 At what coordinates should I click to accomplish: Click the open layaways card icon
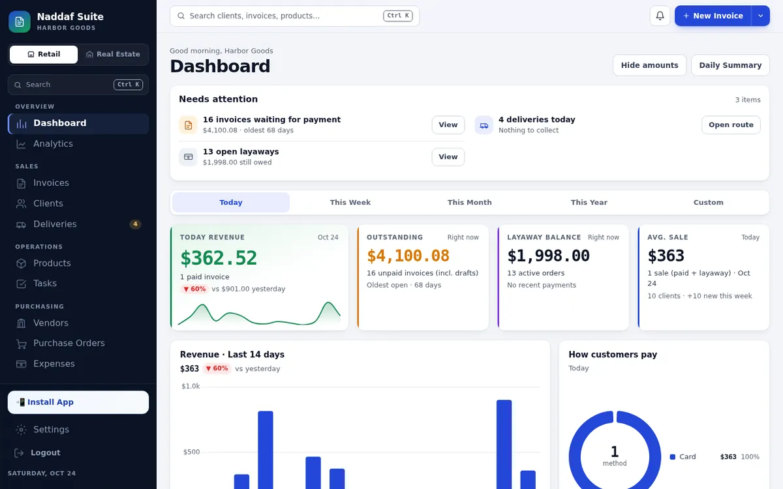[x=189, y=156]
